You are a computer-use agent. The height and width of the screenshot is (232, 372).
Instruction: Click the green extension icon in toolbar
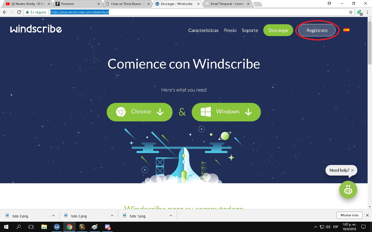point(359,12)
